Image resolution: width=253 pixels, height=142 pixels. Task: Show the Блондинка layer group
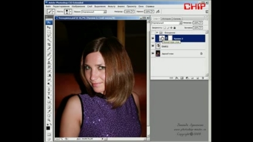153,32
